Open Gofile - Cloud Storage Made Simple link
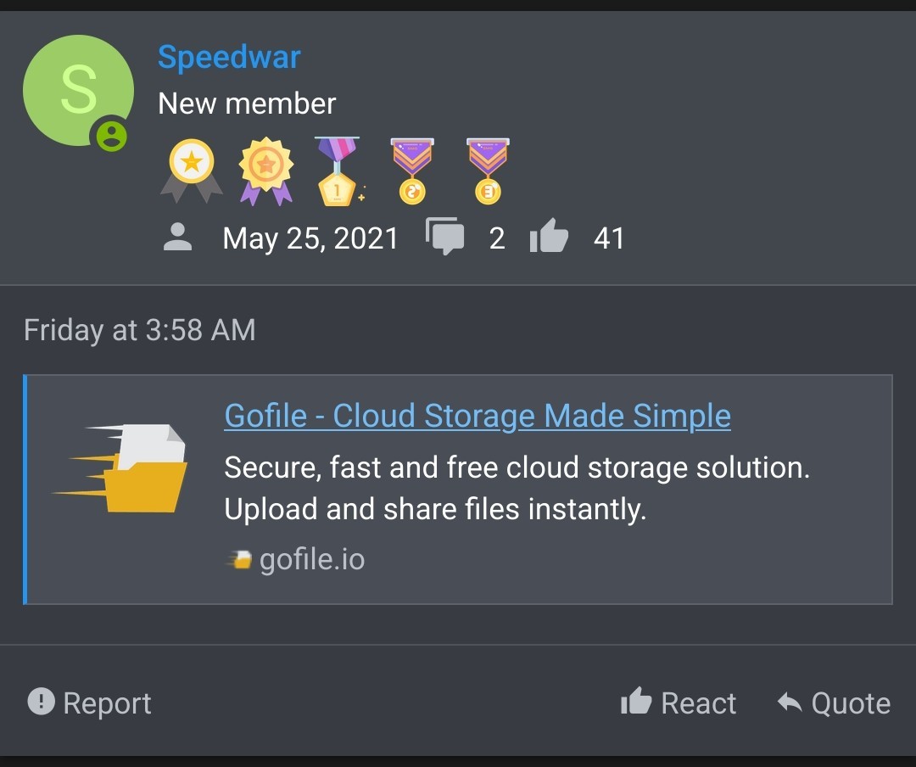 coord(478,416)
